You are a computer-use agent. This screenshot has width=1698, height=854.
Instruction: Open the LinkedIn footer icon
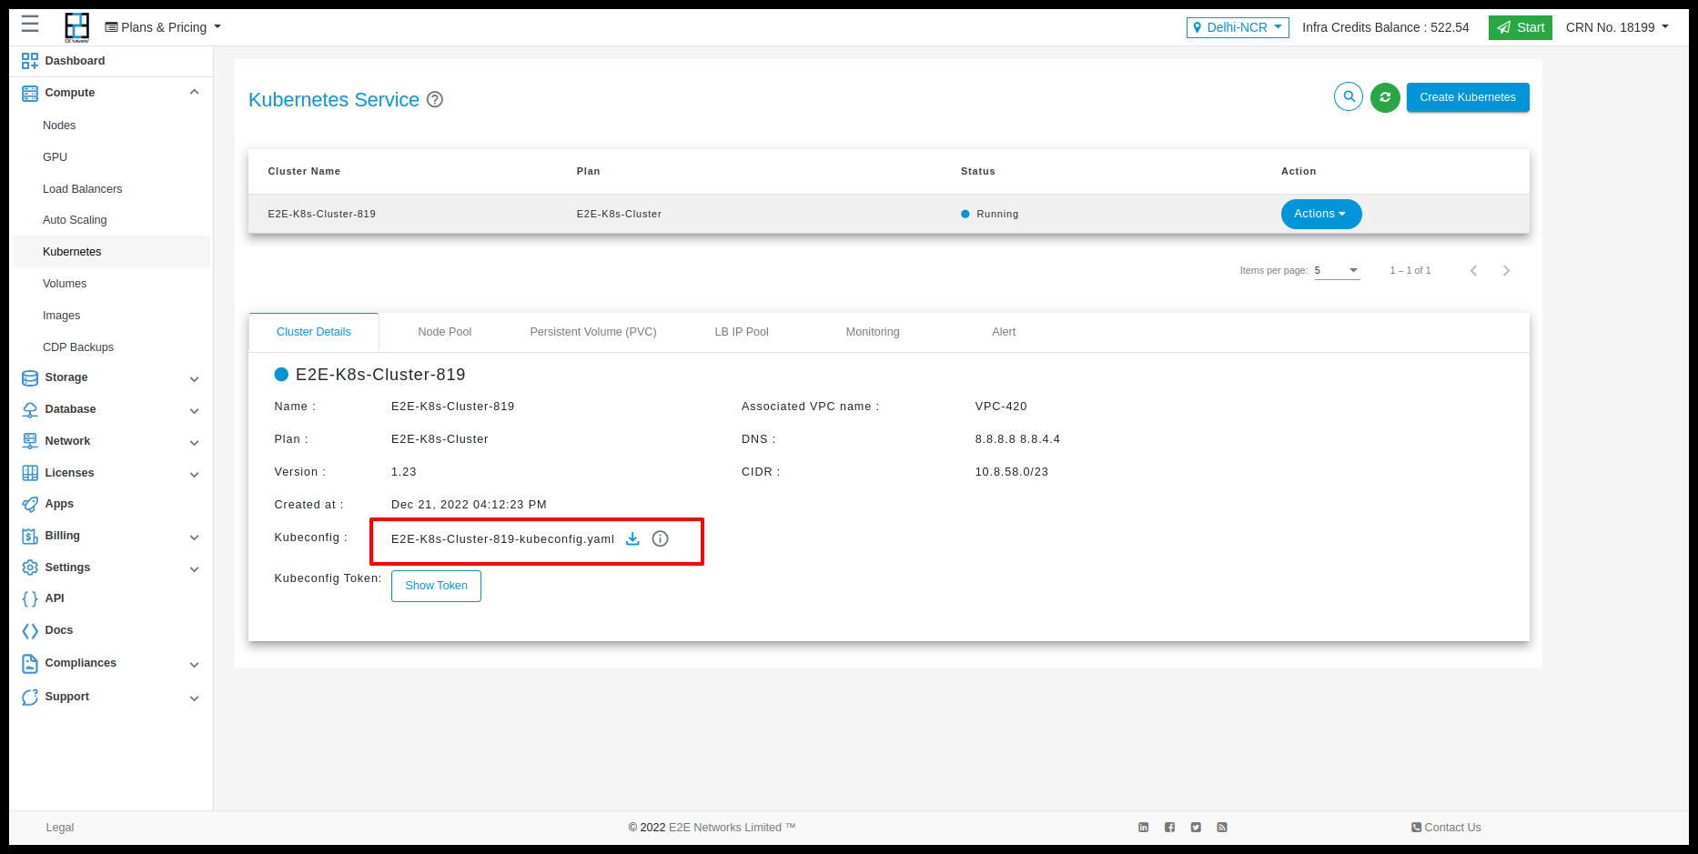tap(1144, 828)
